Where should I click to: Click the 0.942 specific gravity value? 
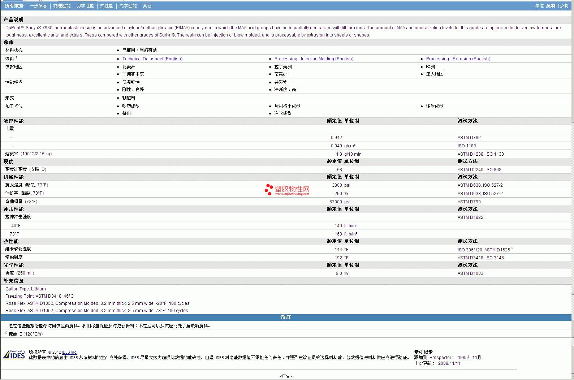(x=336, y=138)
